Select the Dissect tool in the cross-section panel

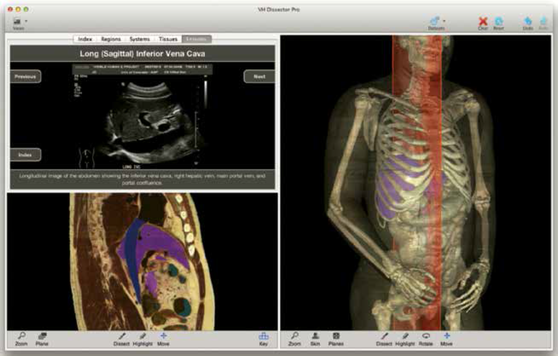point(121,339)
